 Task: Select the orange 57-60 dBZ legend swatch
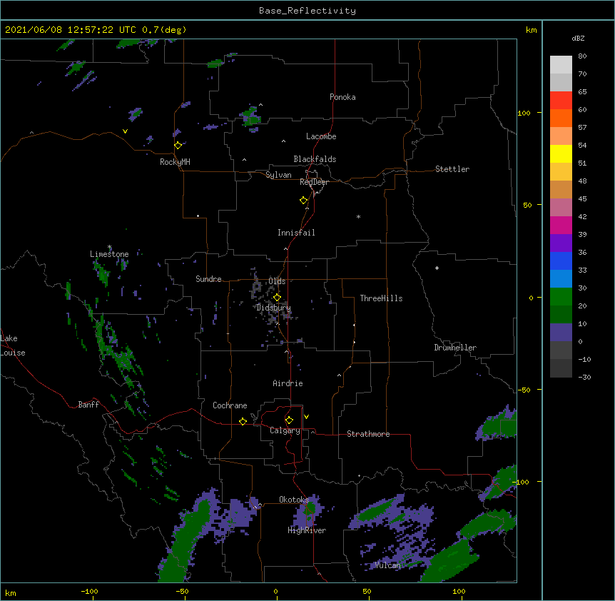[561, 118]
